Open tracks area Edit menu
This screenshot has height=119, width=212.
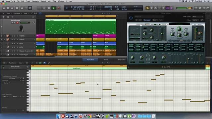9,14
